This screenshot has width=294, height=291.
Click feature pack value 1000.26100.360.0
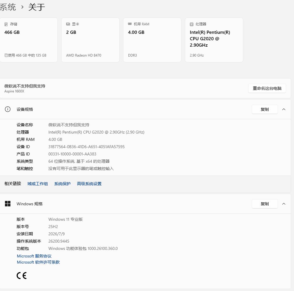[x=103, y=248]
